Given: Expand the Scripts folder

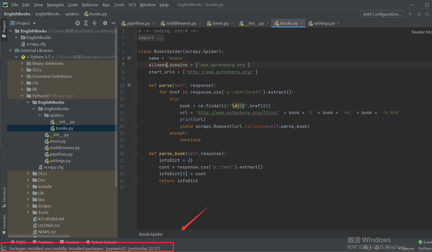Looking at the screenshot, I should [28, 206].
